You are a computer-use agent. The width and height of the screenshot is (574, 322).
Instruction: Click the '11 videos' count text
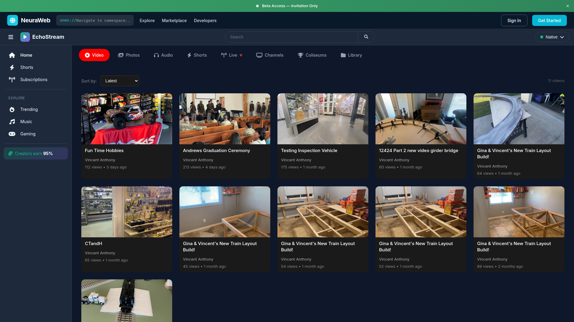(x=556, y=81)
